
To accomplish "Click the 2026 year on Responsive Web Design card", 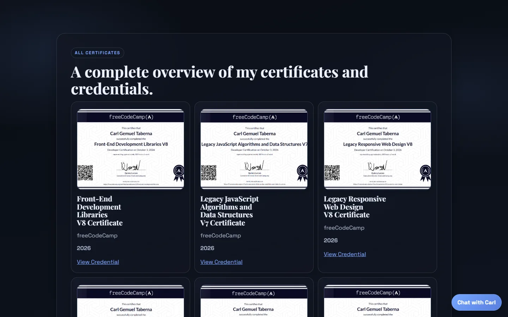I will (x=331, y=241).
